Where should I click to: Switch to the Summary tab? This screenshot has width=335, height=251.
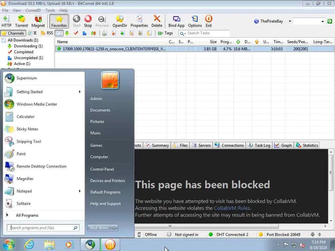[x=157, y=145]
